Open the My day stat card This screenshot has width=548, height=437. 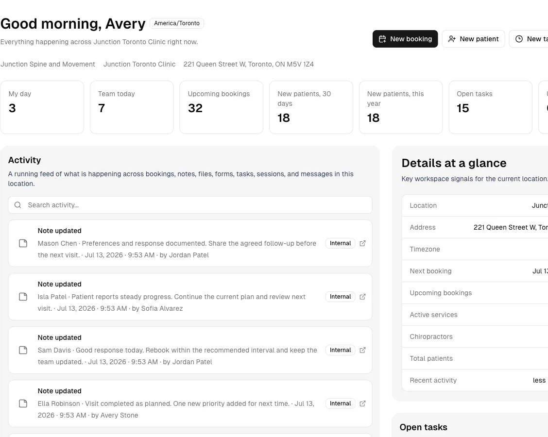42,107
